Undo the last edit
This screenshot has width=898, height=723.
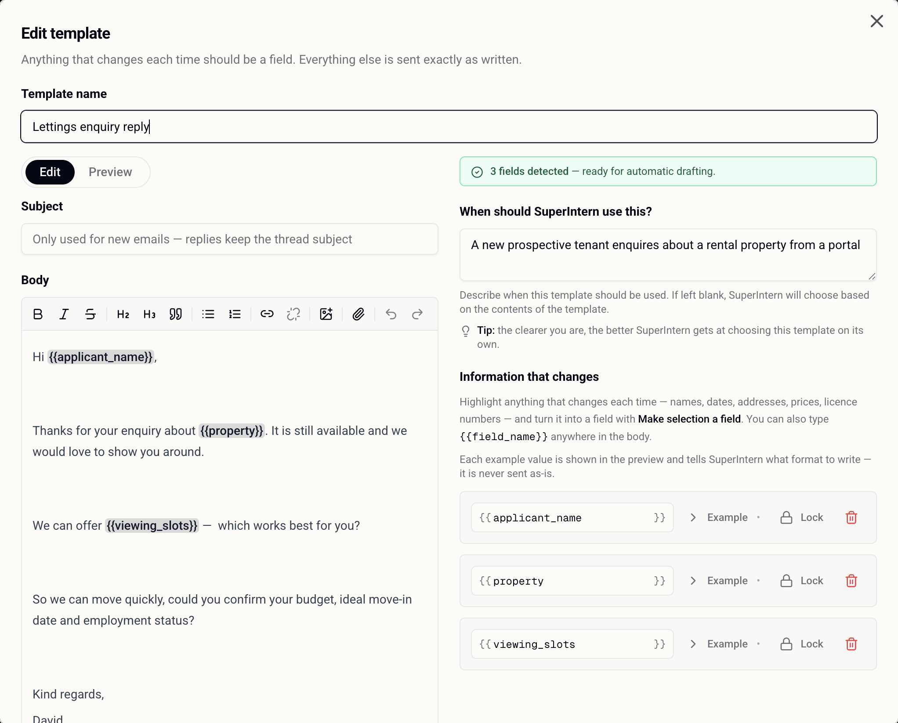[x=391, y=314]
